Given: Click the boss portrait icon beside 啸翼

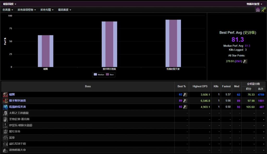Looking at the screenshot, I should pos(5,94).
